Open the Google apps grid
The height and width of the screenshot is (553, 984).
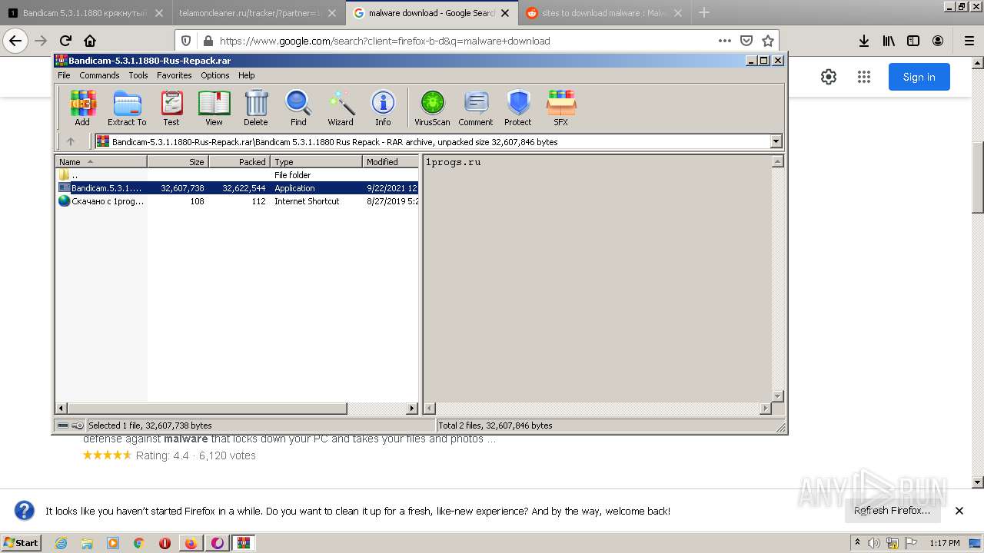tap(864, 77)
